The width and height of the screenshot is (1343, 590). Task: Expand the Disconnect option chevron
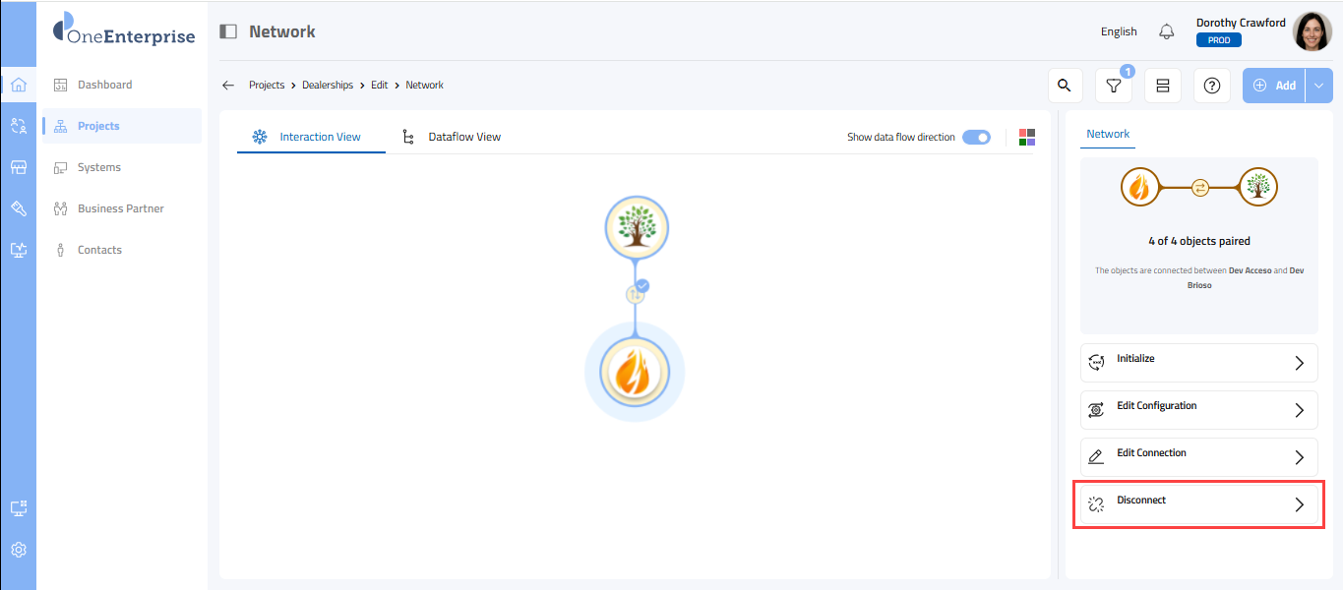coord(1299,504)
